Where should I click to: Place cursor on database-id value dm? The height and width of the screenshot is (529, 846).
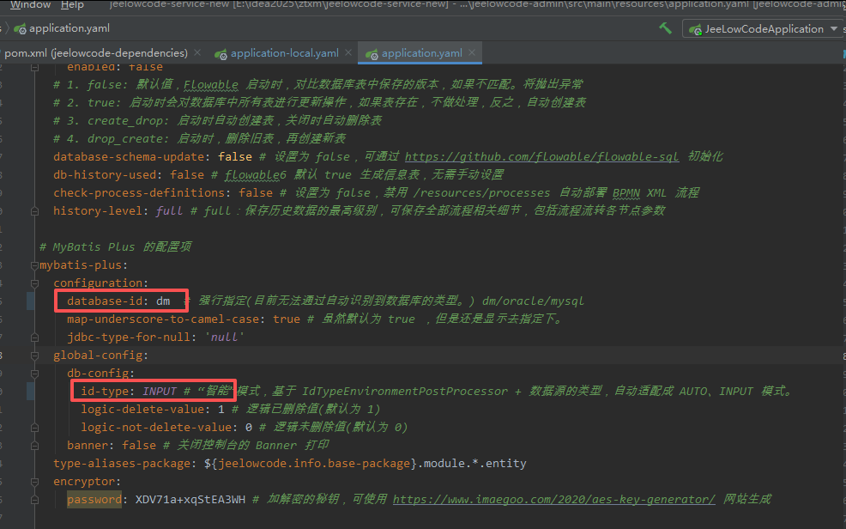(x=163, y=301)
